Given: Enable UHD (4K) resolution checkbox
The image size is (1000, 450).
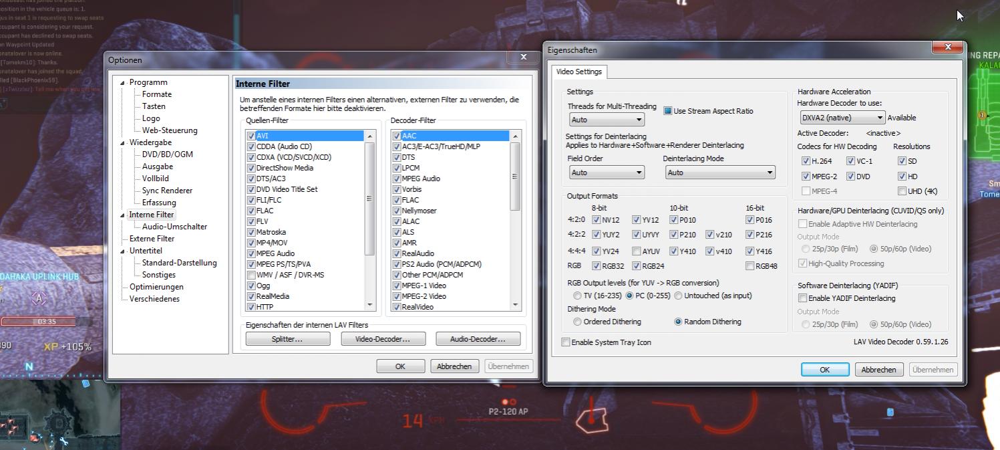Looking at the screenshot, I should tap(902, 191).
